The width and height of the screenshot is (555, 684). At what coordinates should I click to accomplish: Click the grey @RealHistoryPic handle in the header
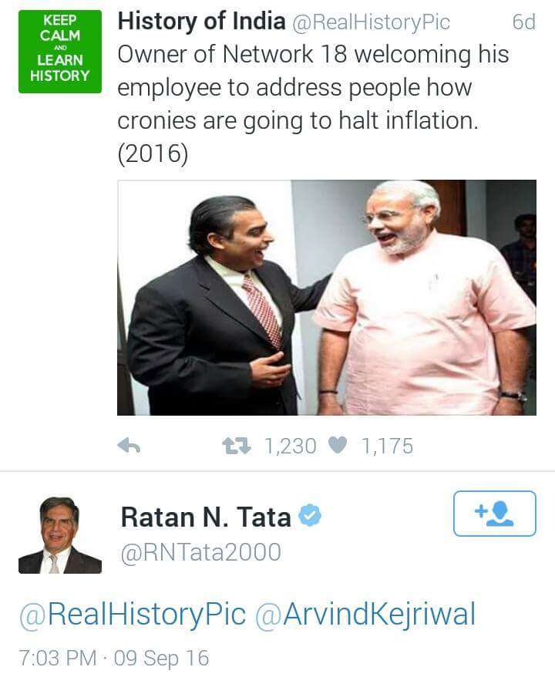[x=371, y=22]
